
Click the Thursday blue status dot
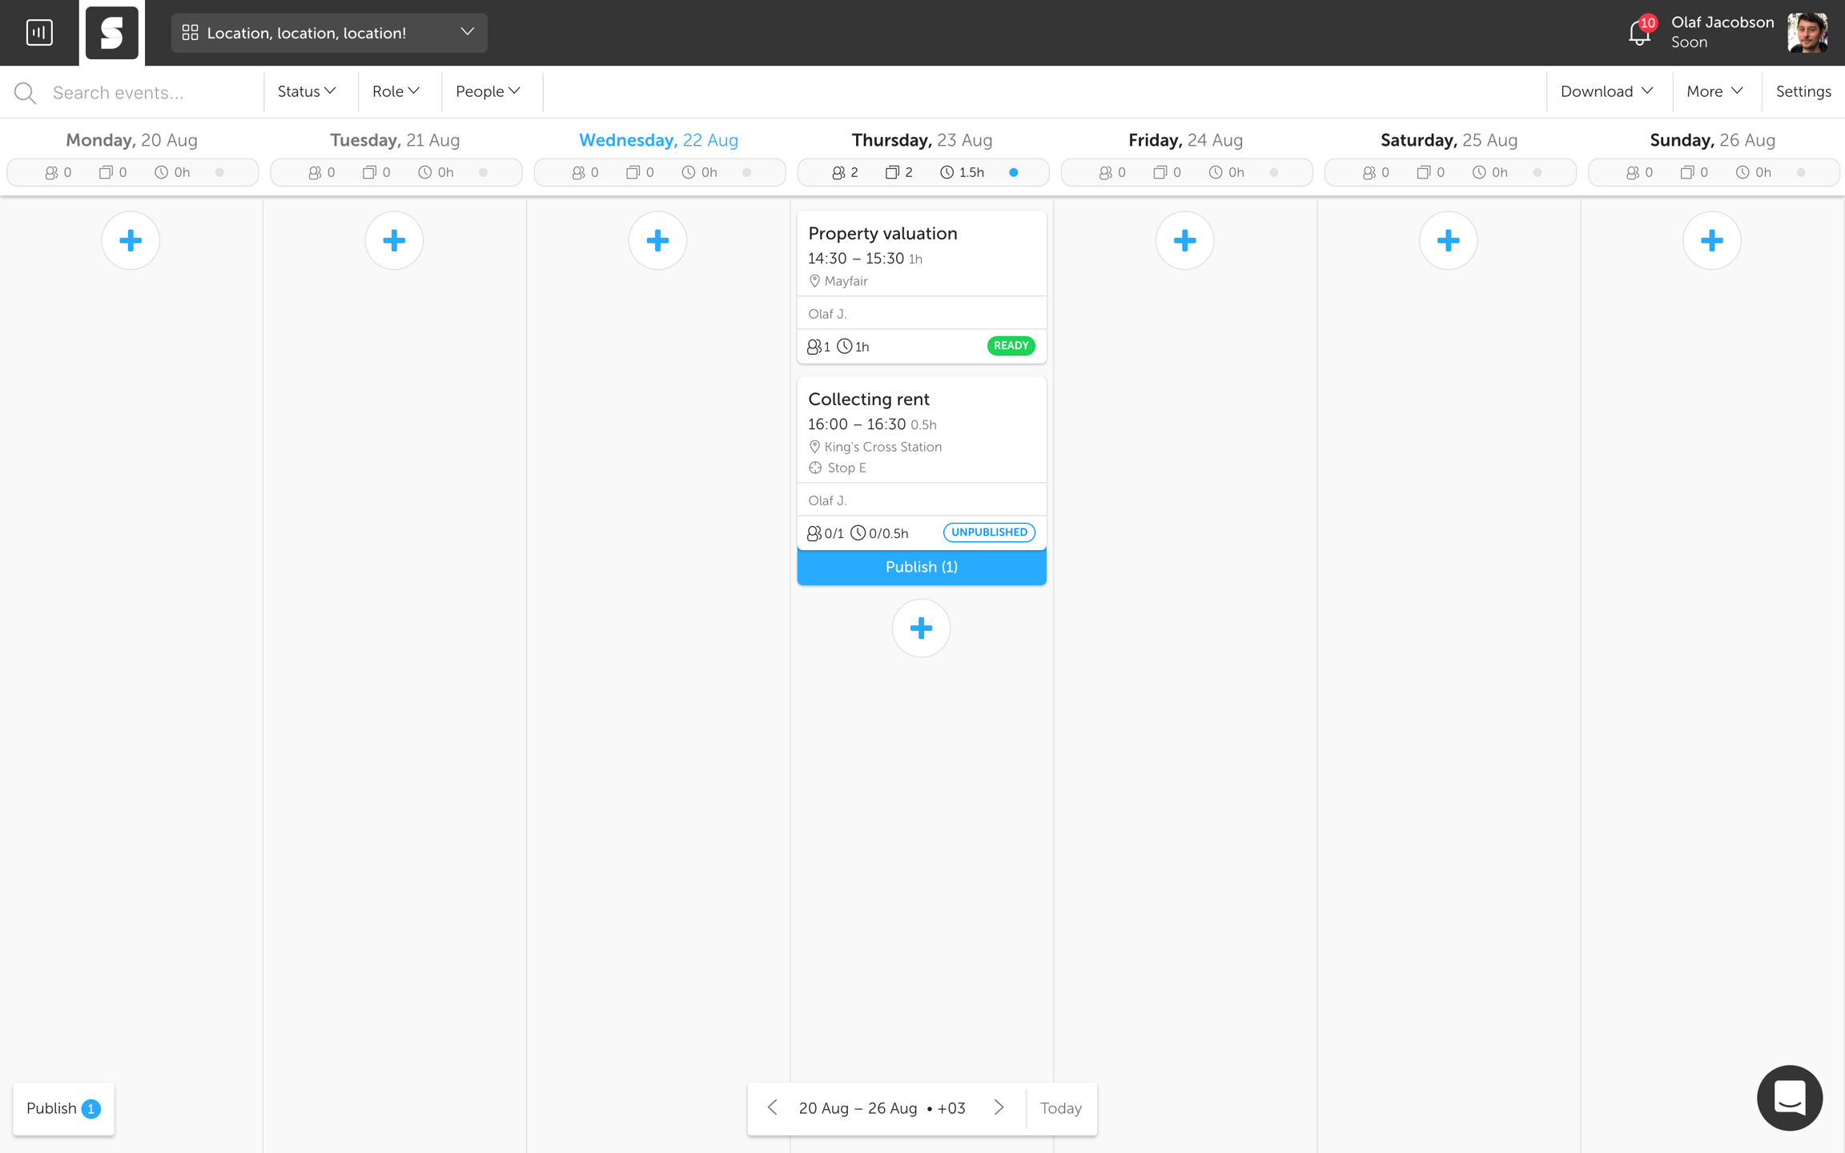coord(1014,172)
